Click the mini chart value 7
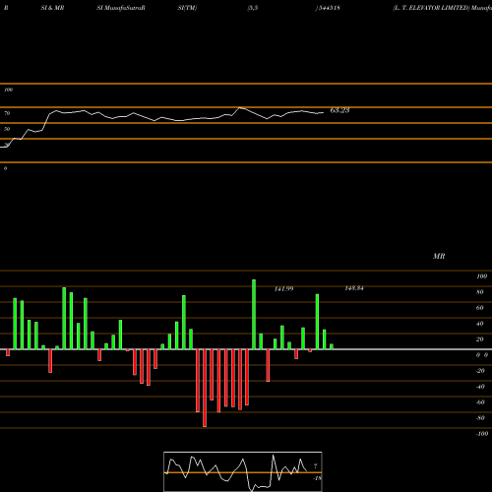The width and height of the screenshot is (492, 492). click(x=316, y=466)
